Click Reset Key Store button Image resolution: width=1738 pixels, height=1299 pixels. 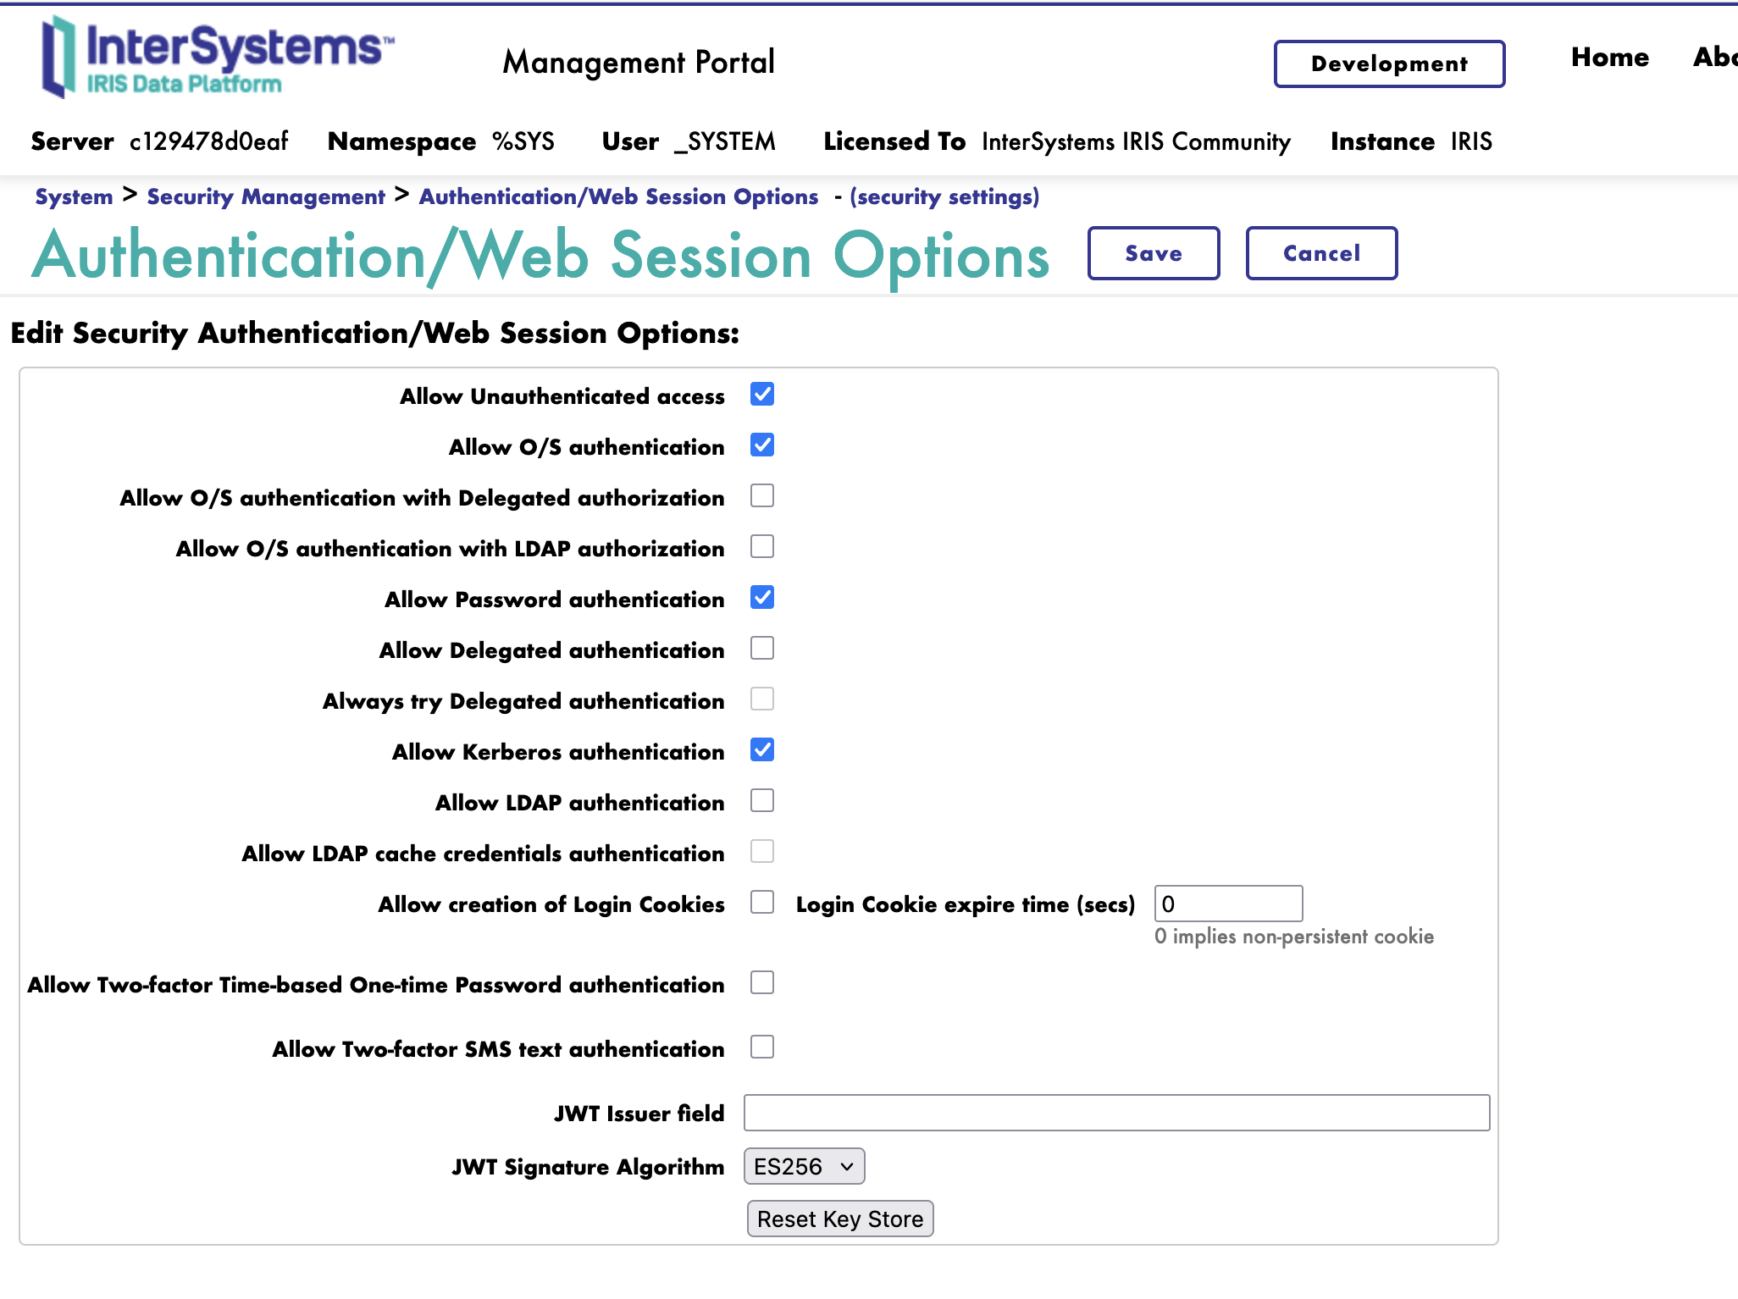pyautogui.click(x=839, y=1219)
